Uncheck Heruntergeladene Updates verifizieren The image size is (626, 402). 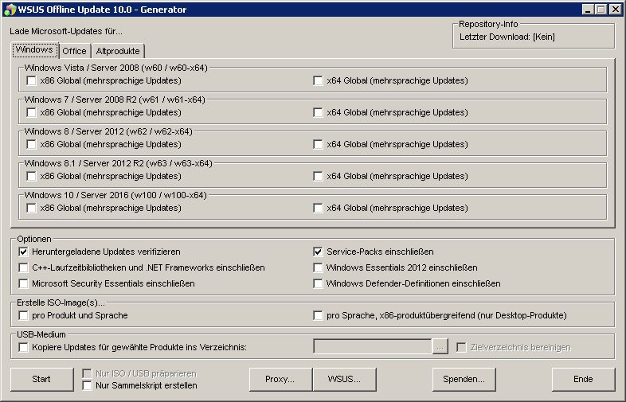pos(24,252)
